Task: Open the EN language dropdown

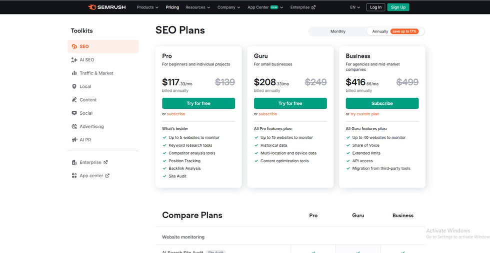Action: [x=355, y=7]
